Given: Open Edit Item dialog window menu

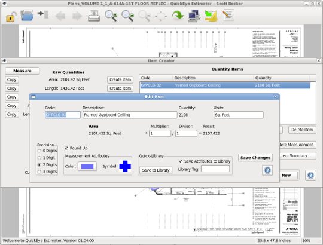Looking at the screenshot, I should tap(33, 97).
